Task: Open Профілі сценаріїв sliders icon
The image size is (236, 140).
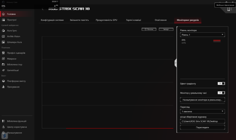Action: (x=3, y=53)
